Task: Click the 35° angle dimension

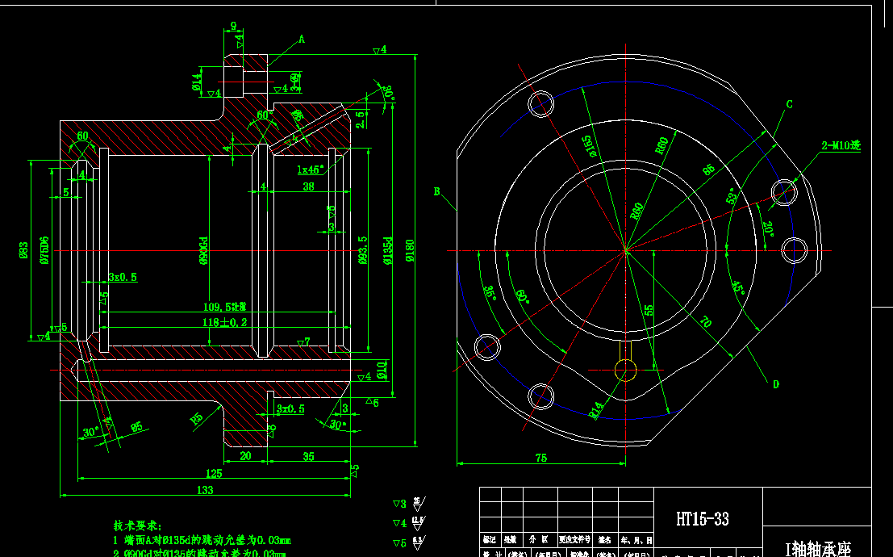Action: tap(490, 294)
